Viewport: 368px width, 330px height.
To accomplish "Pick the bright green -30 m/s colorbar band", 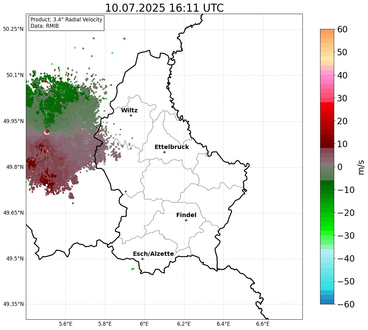I will click(327, 235).
